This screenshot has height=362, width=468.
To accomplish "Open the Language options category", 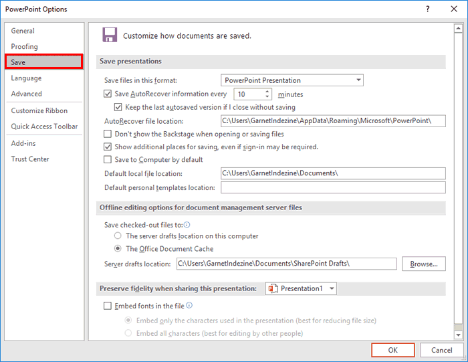I will (26, 78).
